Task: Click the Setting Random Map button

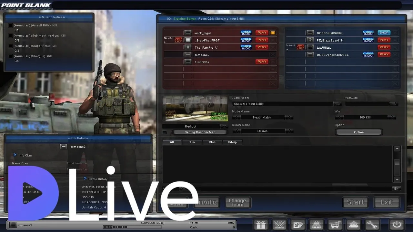Action: [x=200, y=132]
